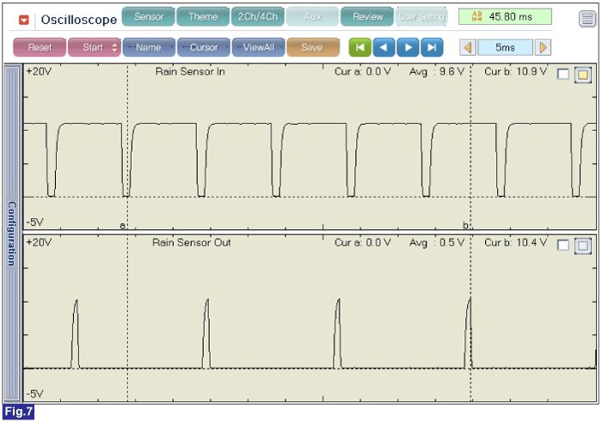Step forward with next frame arrow
Image resolution: width=602 pixels, height=422 pixels.
[408, 47]
